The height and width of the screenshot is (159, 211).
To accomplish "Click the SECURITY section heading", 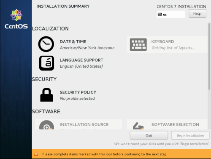I will coord(44,79).
